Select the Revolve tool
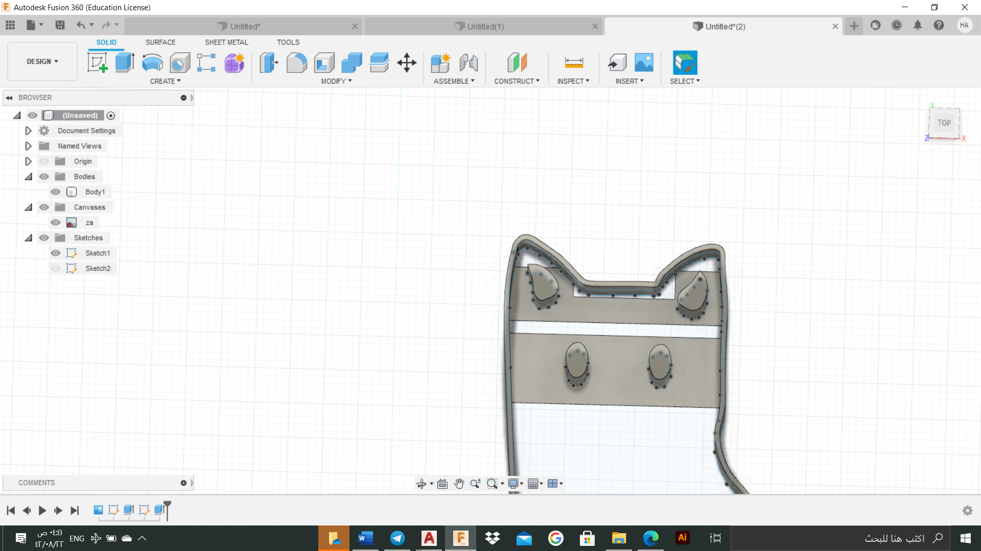 tap(152, 63)
